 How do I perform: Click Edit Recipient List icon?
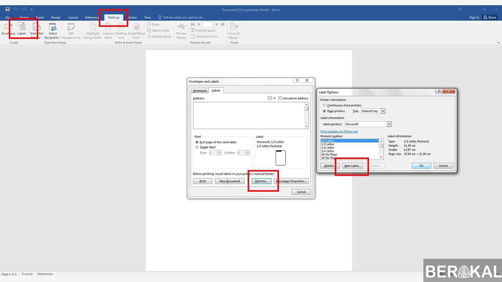[x=71, y=31]
